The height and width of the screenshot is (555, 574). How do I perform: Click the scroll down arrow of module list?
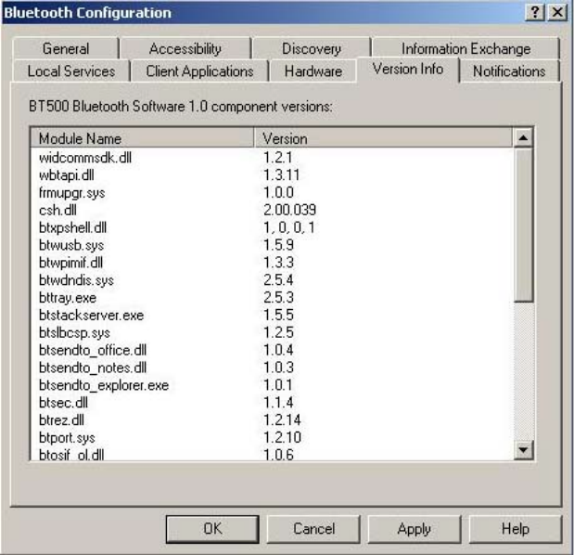click(523, 449)
